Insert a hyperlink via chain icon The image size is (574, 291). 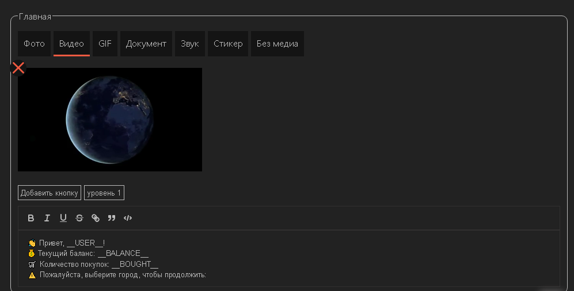click(96, 218)
